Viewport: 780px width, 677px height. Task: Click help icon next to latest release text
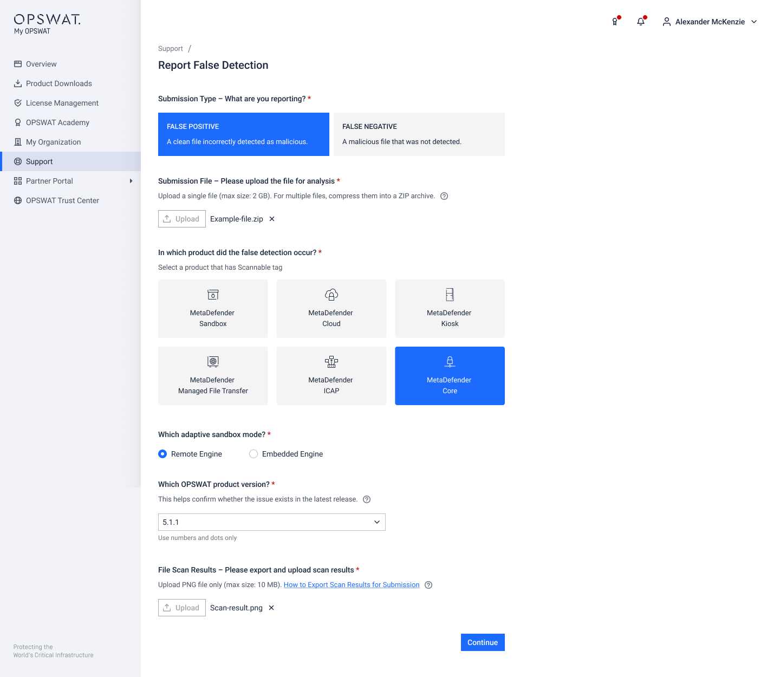coord(367,499)
